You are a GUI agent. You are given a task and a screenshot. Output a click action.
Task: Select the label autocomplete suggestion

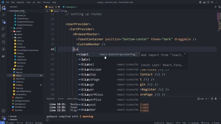pyautogui.click(x=109, y=59)
